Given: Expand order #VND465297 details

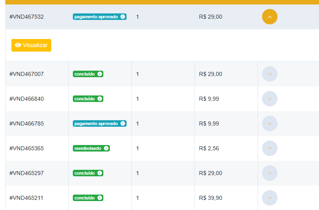Looking at the screenshot, I should click(x=269, y=173).
